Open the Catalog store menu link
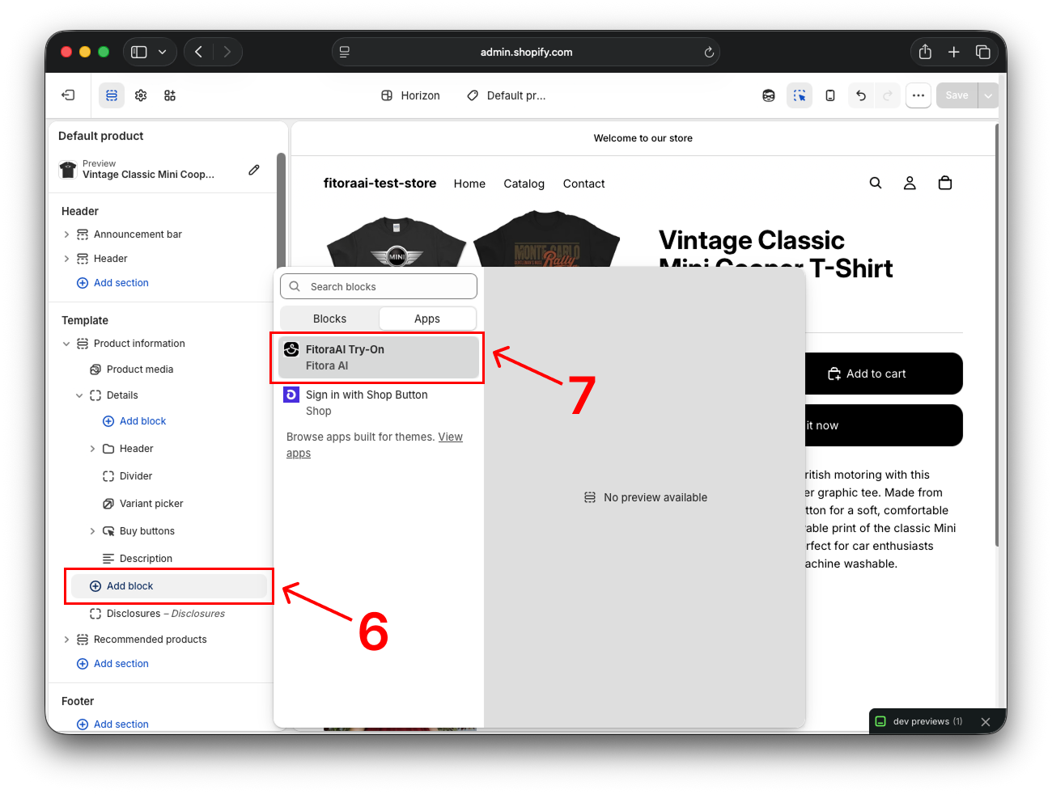The width and height of the screenshot is (1052, 794). pos(524,184)
